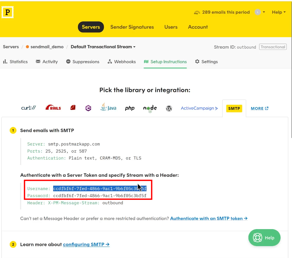Select the Rails integration icon

(x=53, y=108)
